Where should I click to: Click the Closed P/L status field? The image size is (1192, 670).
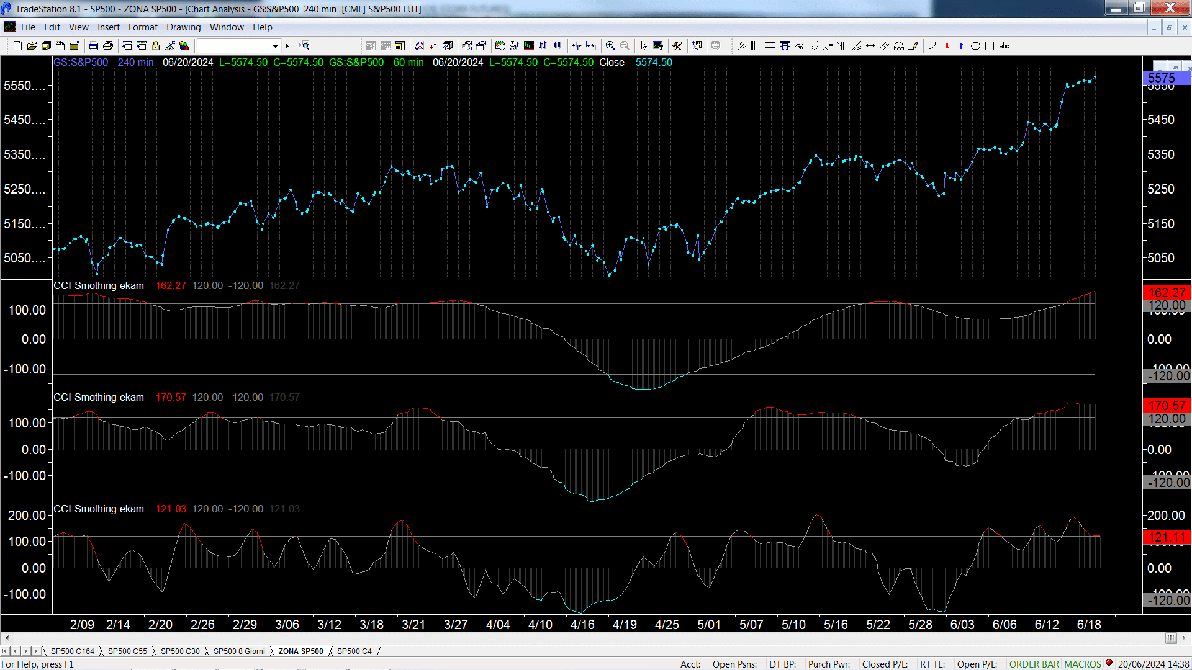click(x=885, y=664)
